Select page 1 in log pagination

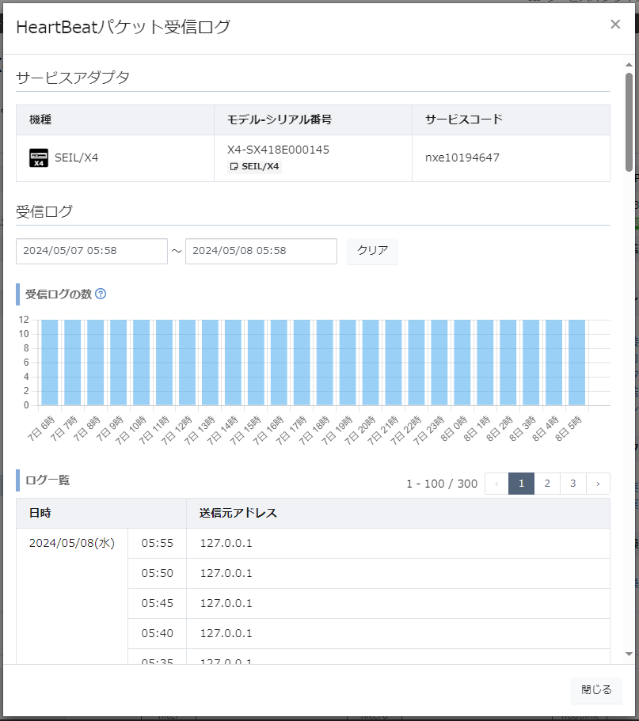point(521,483)
